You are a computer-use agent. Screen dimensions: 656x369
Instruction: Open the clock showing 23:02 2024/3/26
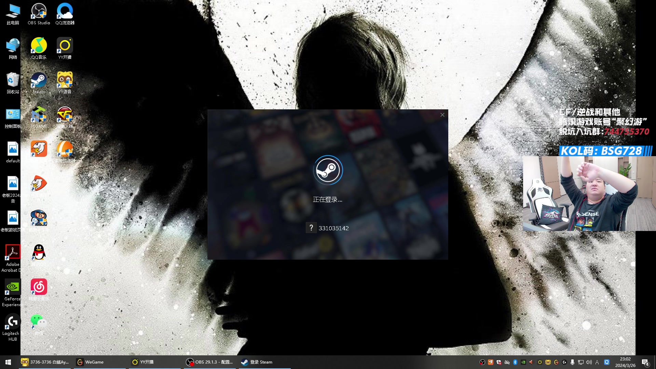(625, 362)
